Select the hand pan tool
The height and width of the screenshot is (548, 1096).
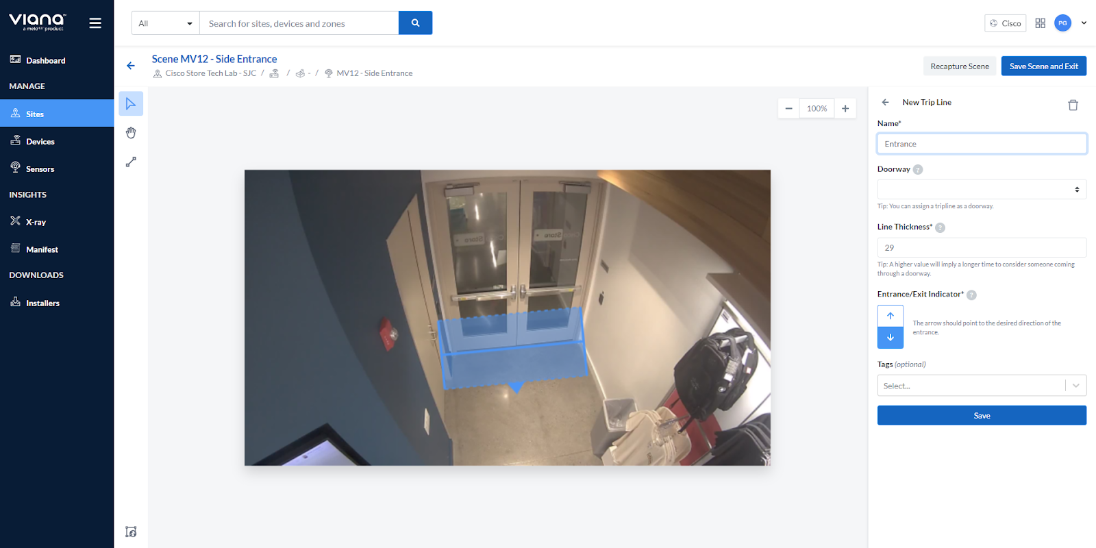tap(131, 133)
